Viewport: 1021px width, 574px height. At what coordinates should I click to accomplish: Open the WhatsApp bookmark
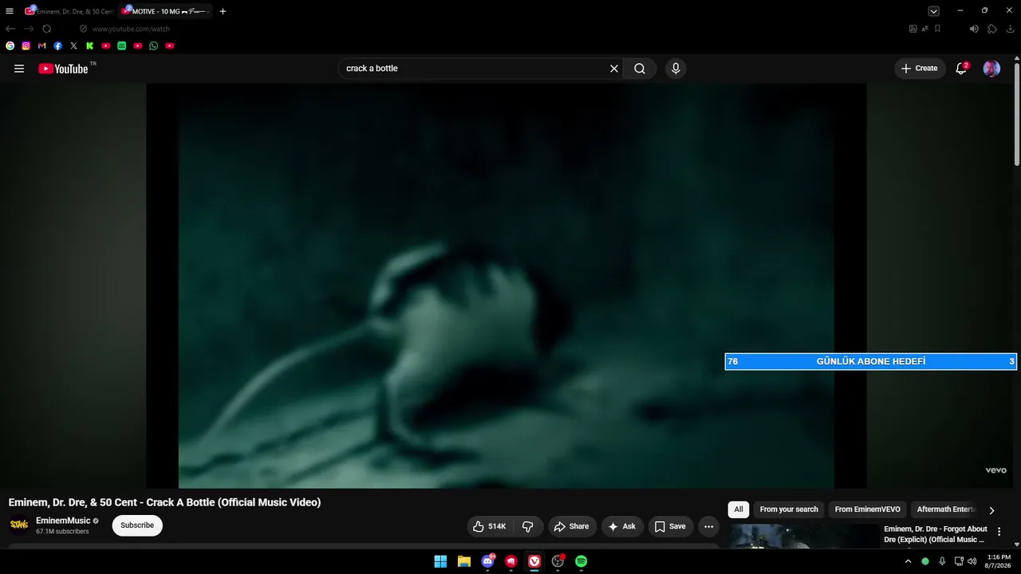[x=154, y=46]
